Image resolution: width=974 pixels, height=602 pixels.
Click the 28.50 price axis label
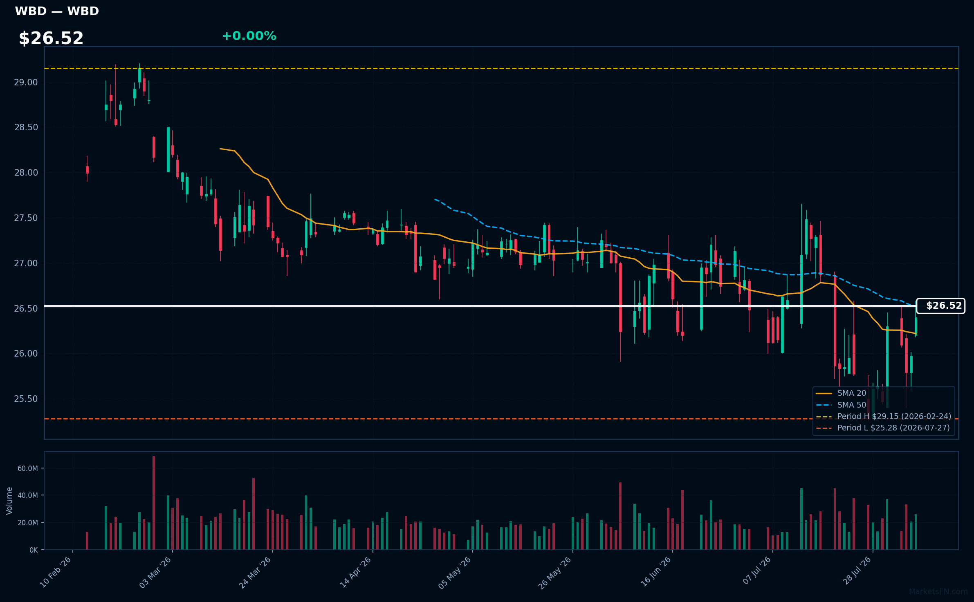click(26, 127)
